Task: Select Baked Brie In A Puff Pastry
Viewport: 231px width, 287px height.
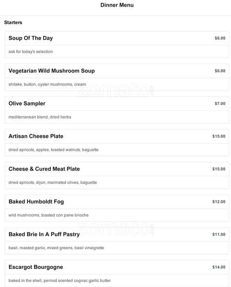Action: pos(44,234)
